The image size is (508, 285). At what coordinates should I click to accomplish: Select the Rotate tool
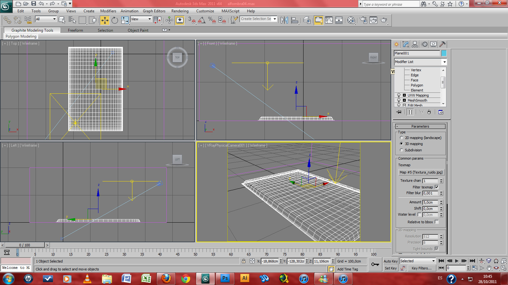(x=115, y=20)
